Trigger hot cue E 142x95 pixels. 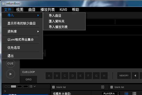point(80,76)
